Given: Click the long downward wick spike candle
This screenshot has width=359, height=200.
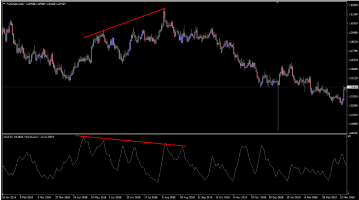Looking at the screenshot, I should (x=278, y=111).
